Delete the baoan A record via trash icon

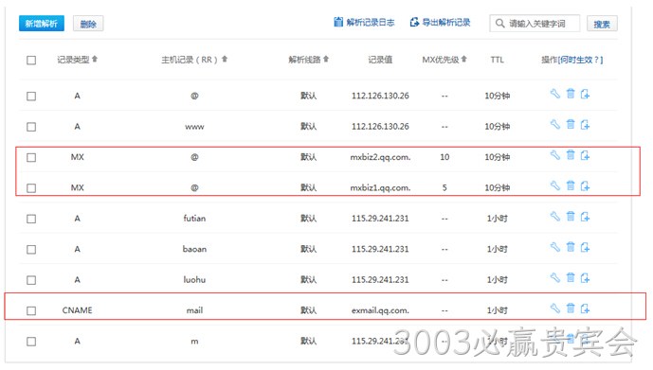(x=571, y=247)
